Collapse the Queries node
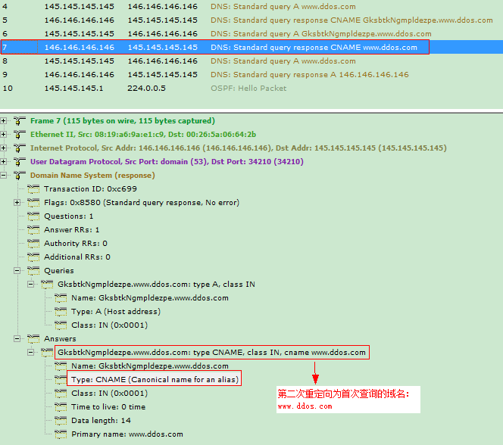Screen dimensions: 503x445 pos(17,271)
